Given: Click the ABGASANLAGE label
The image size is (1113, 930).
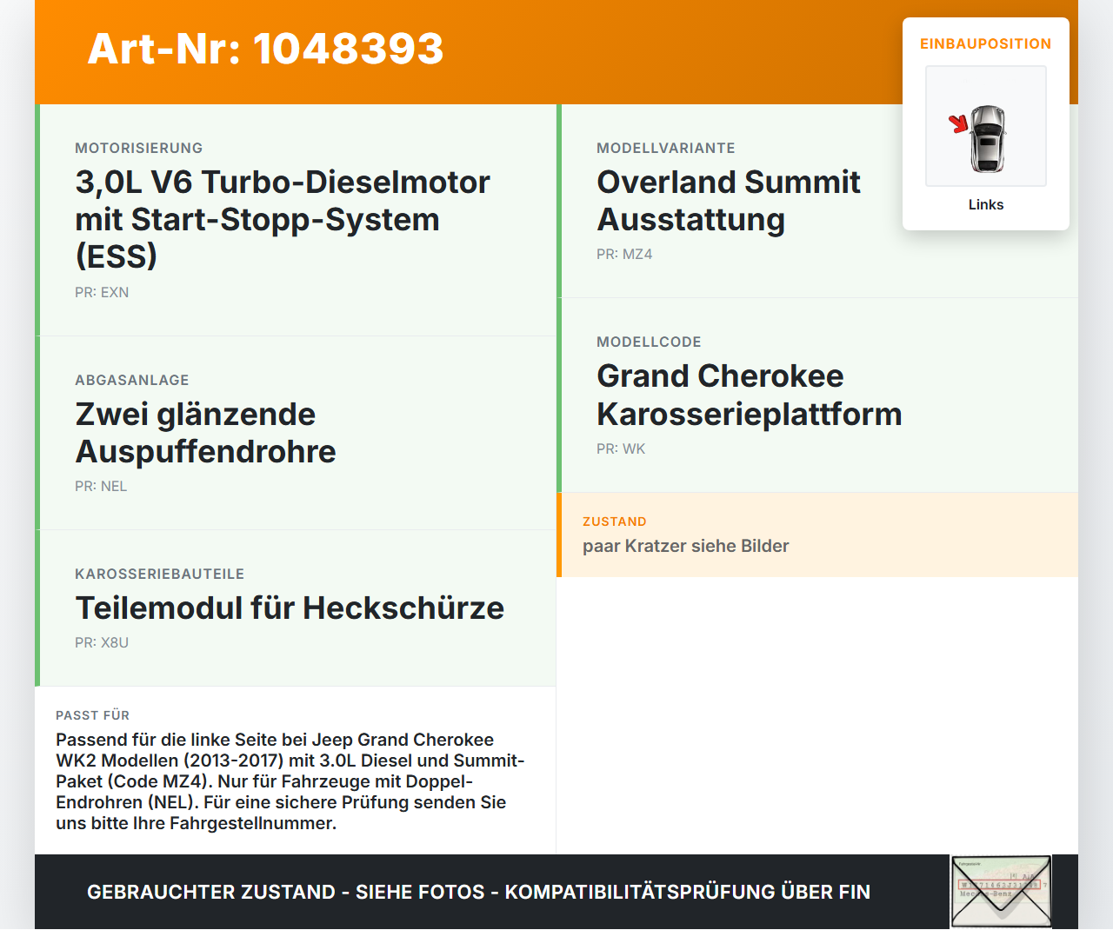Looking at the screenshot, I should [132, 380].
